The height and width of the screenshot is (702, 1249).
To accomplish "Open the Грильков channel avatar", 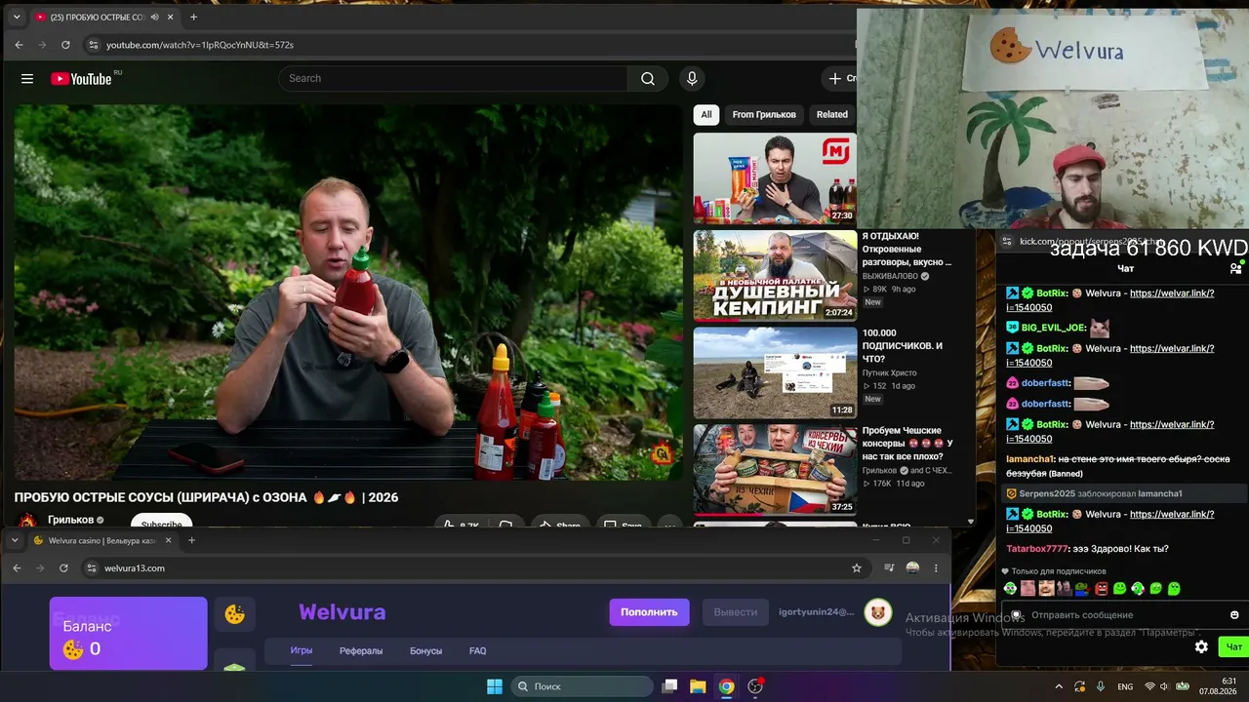I will [27, 521].
